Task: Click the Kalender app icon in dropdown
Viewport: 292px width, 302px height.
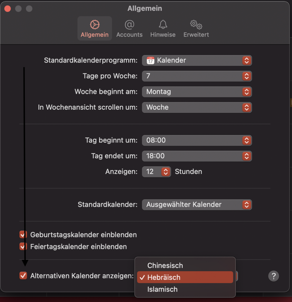Action: click(x=151, y=60)
